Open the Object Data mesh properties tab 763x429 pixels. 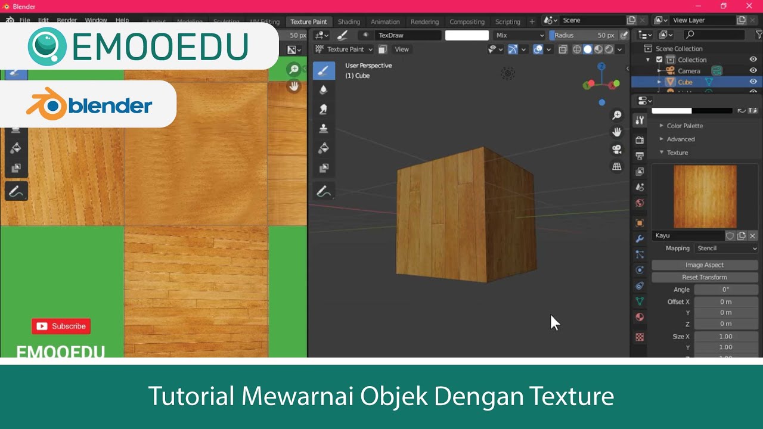pyautogui.click(x=640, y=301)
